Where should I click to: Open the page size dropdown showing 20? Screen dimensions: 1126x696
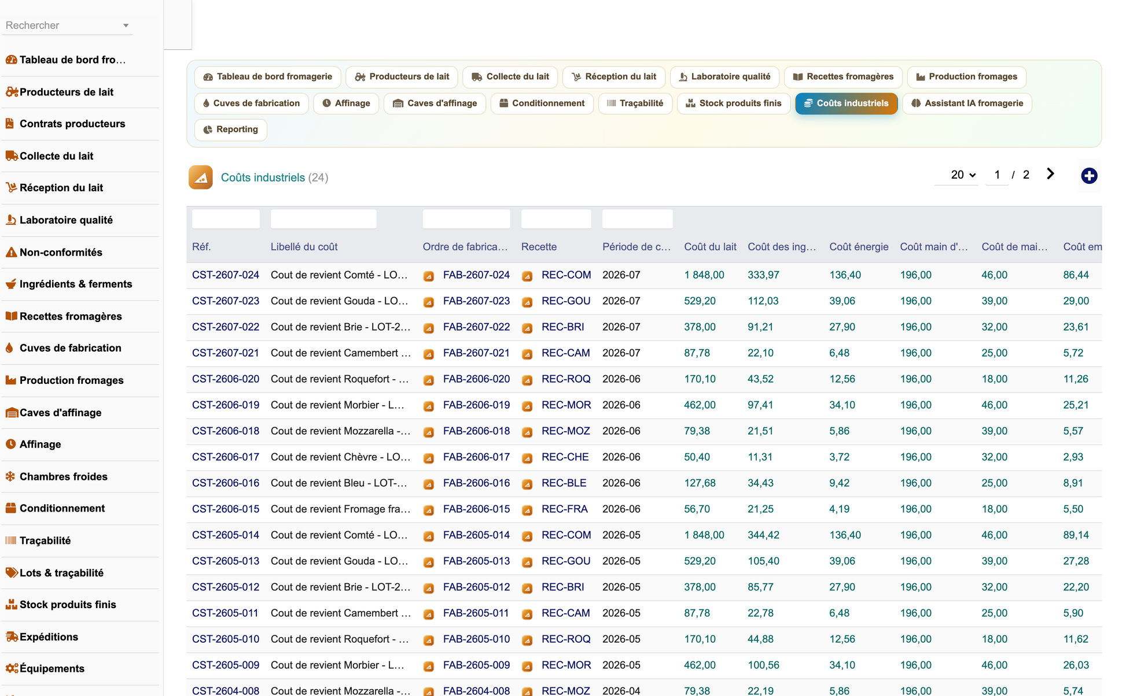pyautogui.click(x=963, y=175)
